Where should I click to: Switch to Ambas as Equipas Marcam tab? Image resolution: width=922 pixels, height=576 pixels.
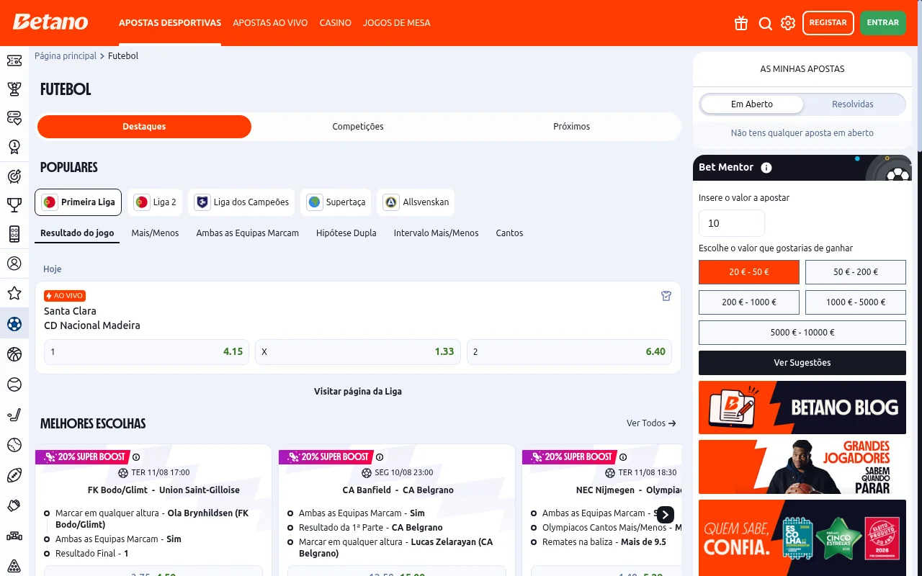click(x=248, y=233)
